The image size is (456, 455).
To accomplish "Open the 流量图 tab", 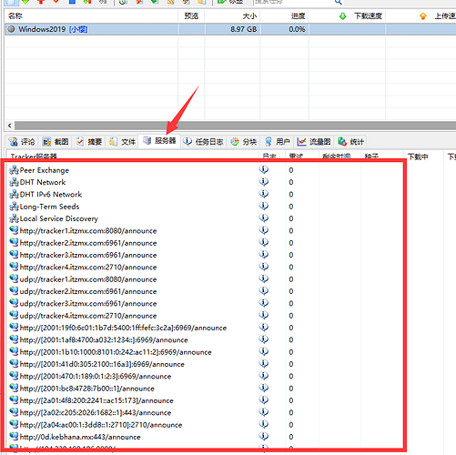I will click(x=314, y=142).
